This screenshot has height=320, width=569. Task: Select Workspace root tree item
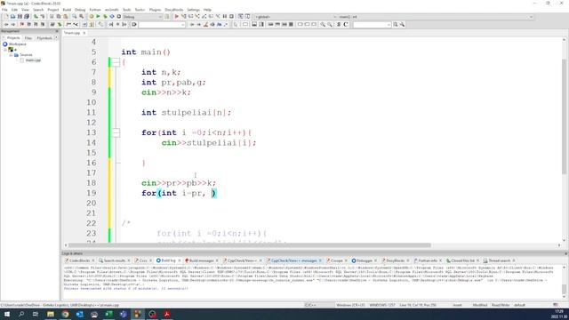coord(17,44)
